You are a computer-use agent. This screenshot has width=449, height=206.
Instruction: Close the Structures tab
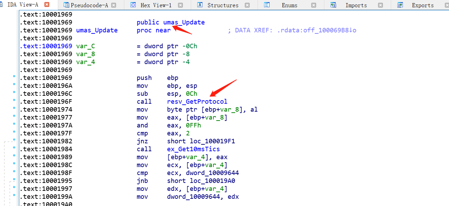[247, 5]
